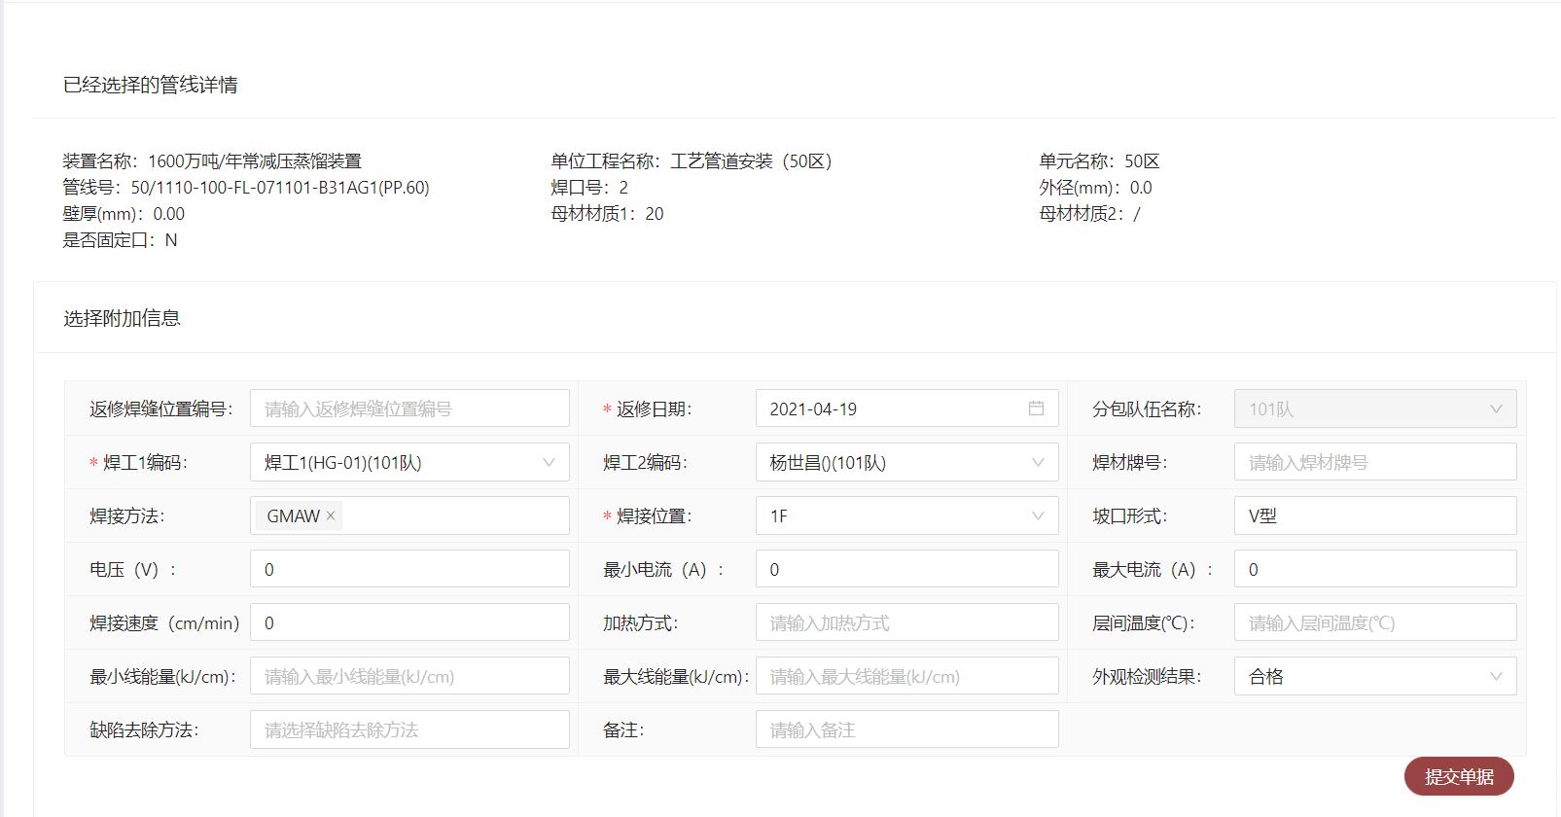Viewport: 1561px width, 817px height.
Task: Focus the 最小电流（A） input field
Action: (906, 569)
